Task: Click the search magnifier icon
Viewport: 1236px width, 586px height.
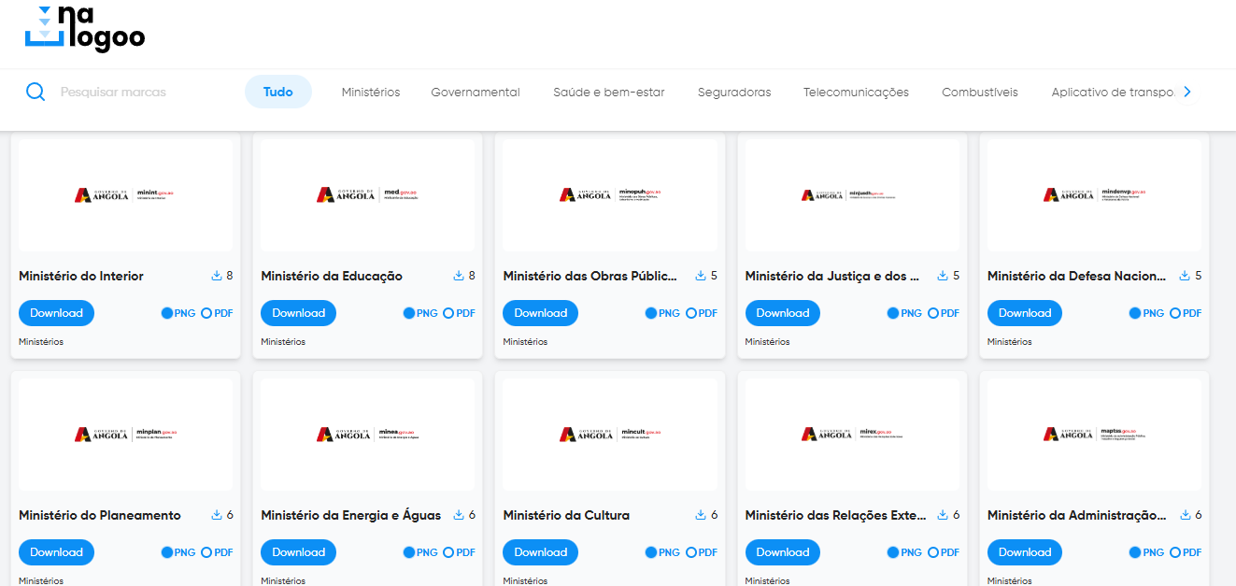Action: (36, 92)
